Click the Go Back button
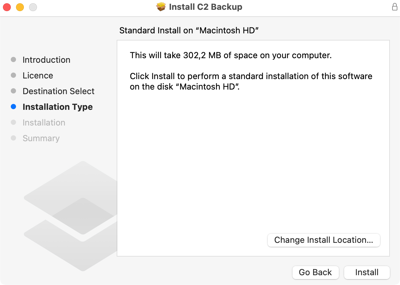Viewport: 400px width, 285px height. point(315,272)
